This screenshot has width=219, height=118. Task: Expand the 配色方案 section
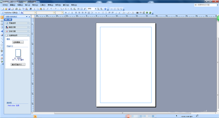(17, 27)
